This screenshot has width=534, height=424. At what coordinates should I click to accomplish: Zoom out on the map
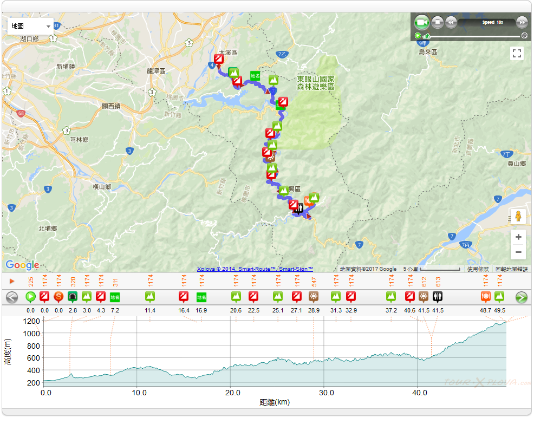[x=518, y=252]
